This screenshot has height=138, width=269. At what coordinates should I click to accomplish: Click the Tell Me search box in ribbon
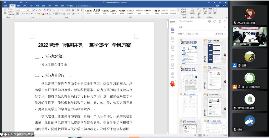(x=84, y=6)
